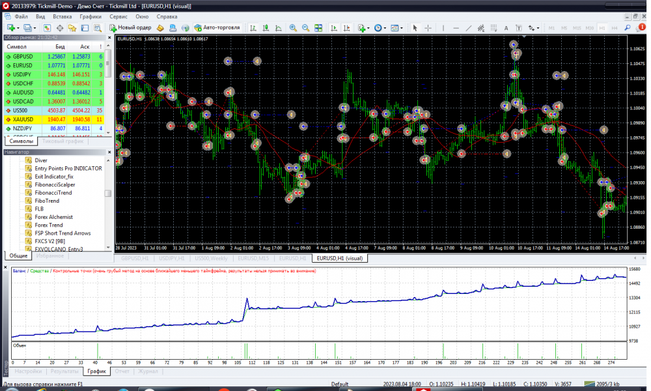The height and width of the screenshot is (391, 651).
Task: Switch timeframe to M30
Action: (590, 28)
